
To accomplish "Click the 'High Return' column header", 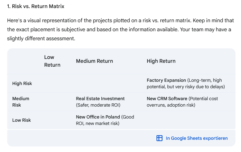I will click(x=161, y=61).
